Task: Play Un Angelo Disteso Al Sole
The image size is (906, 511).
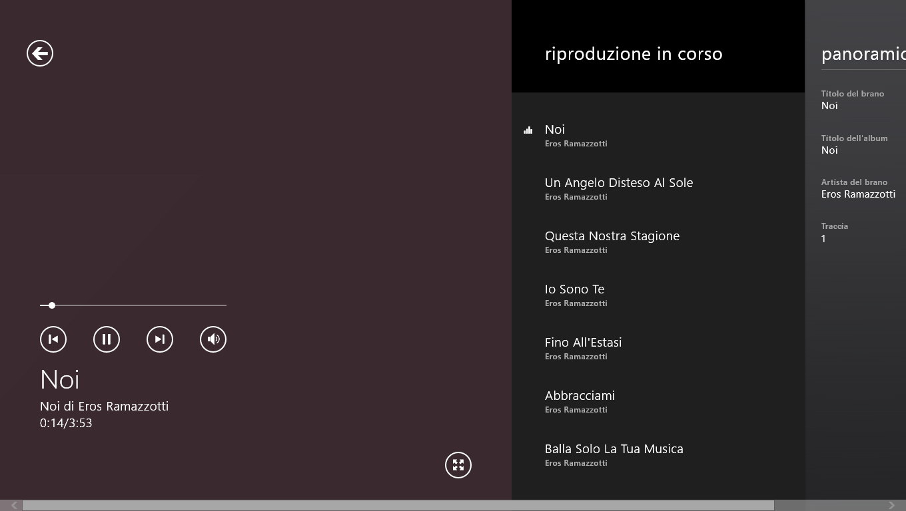Action: click(658, 188)
